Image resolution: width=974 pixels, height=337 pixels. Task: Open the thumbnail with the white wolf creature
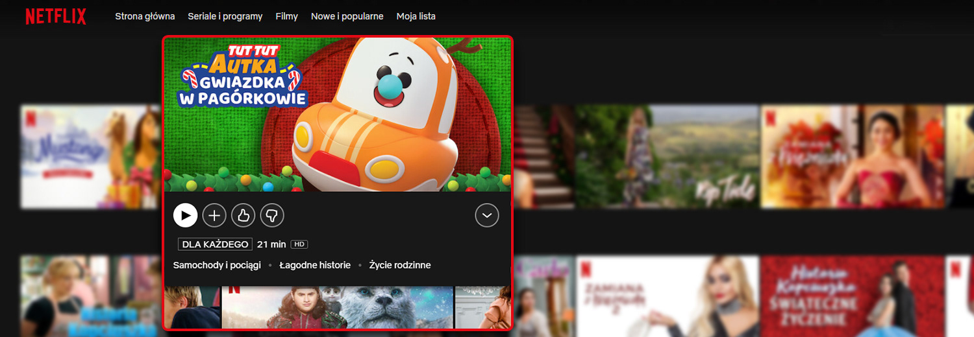pos(338,307)
